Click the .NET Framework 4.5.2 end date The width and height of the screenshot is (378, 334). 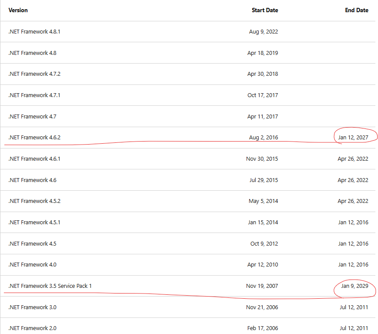click(x=353, y=201)
